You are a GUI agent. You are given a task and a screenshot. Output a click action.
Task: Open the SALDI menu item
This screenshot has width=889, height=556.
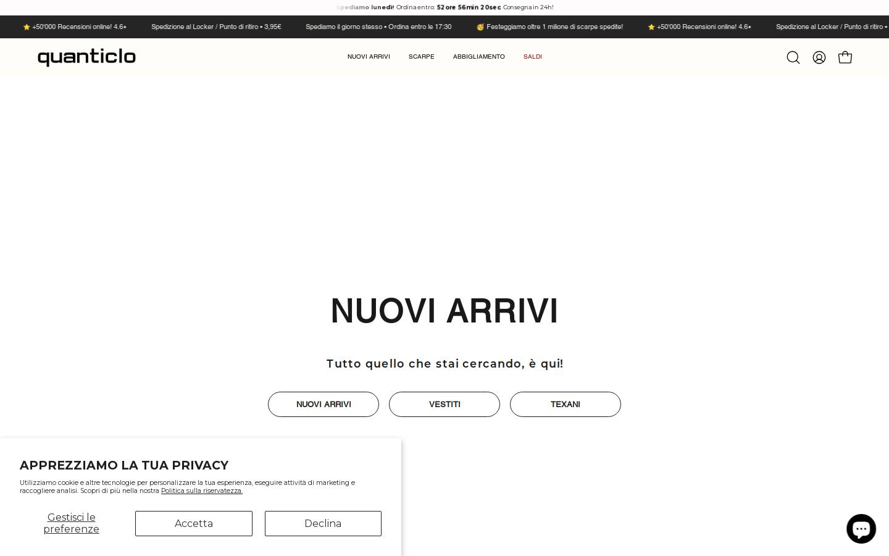533,57
